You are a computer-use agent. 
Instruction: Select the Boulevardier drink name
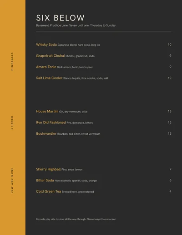(46, 134)
